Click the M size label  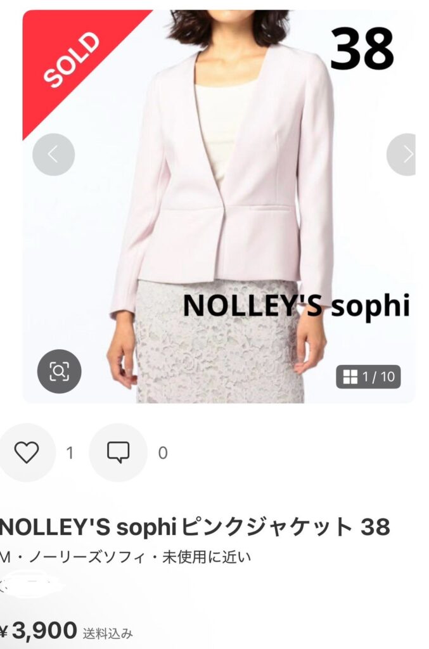click(4, 558)
